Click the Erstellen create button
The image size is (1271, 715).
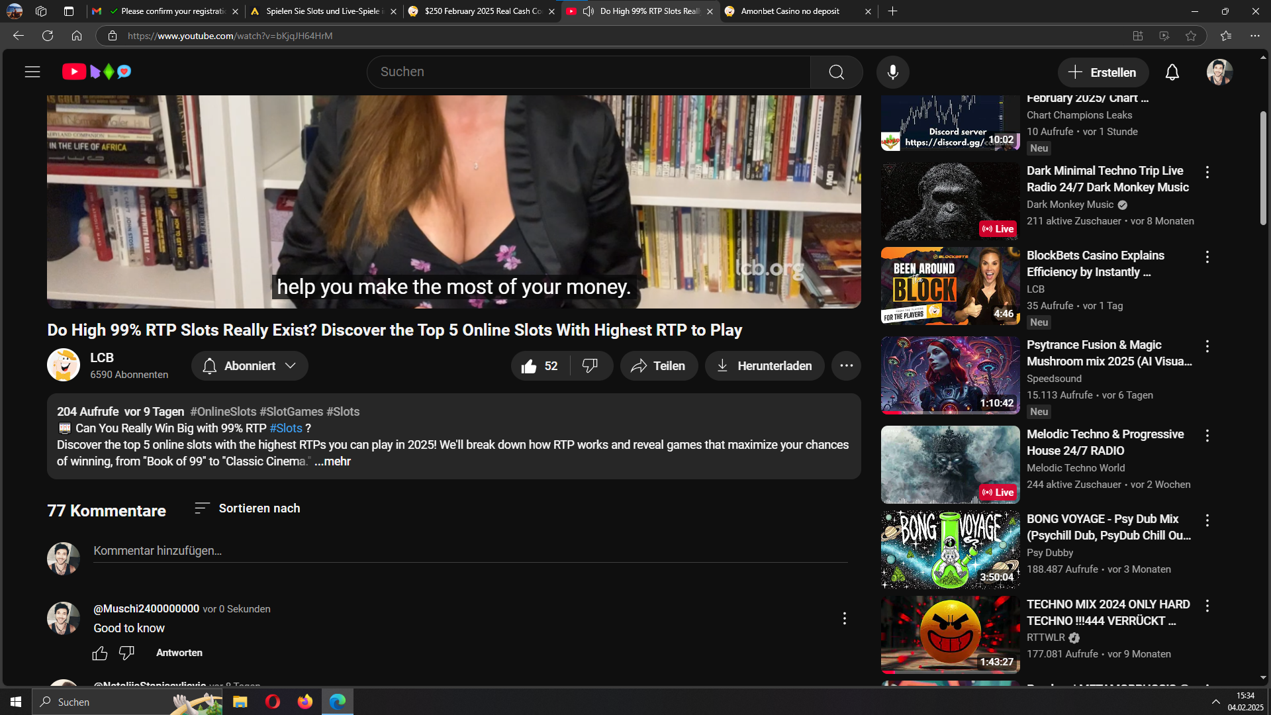pos(1102,72)
